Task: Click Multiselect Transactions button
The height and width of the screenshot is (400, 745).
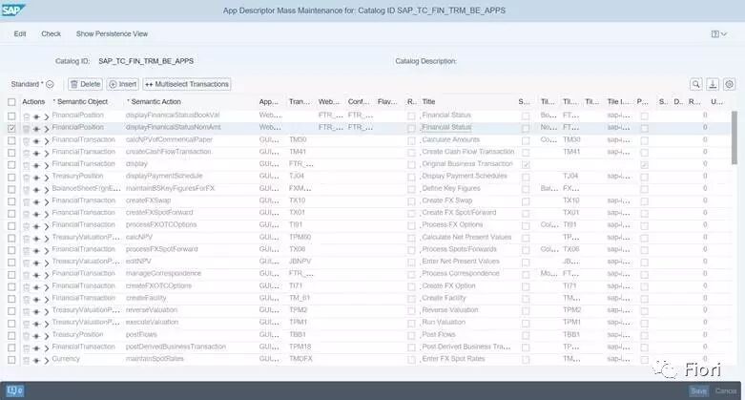Action: coord(187,84)
